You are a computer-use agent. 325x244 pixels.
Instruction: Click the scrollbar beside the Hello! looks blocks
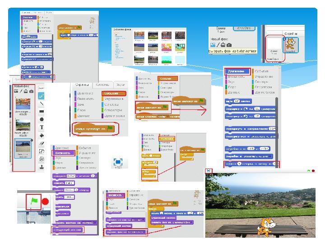click(98, 203)
